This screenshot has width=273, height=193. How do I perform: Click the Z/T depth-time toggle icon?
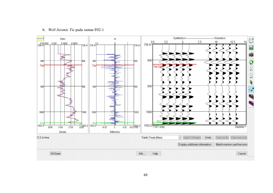(x=251, y=41)
